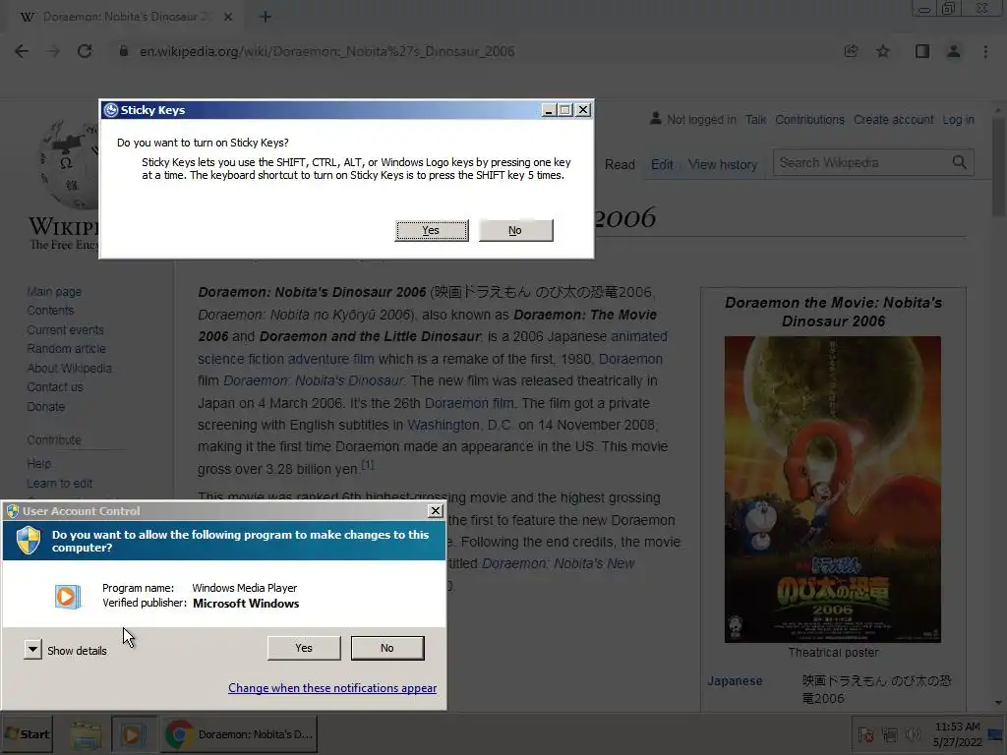The height and width of the screenshot is (755, 1007).
Task: Open Contact us in sidebar
Action: (x=55, y=387)
